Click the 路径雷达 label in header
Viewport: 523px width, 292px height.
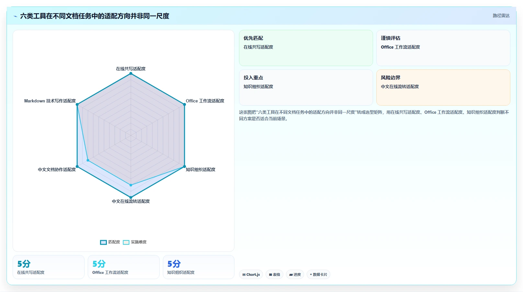501,16
